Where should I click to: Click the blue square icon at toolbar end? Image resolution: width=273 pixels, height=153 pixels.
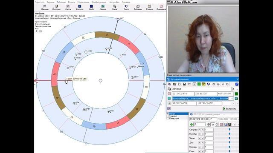pyautogui.click(x=237, y=84)
